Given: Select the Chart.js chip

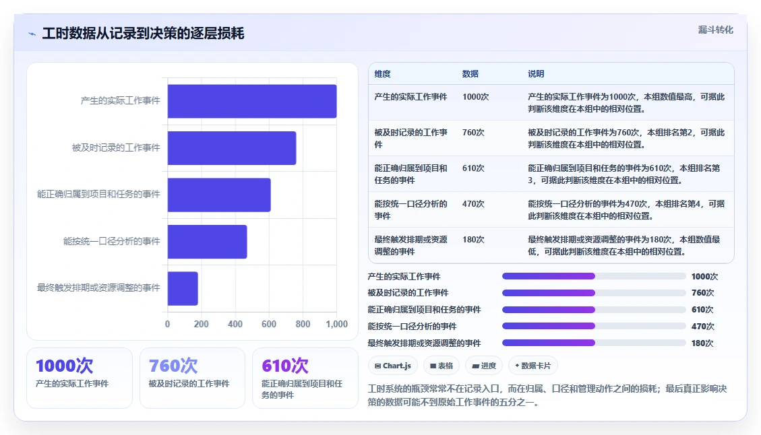Looking at the screenshot, I should point(393,366).
